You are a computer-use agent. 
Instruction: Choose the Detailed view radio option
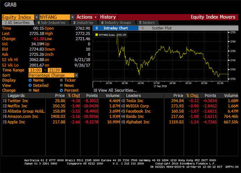[30, 85]
